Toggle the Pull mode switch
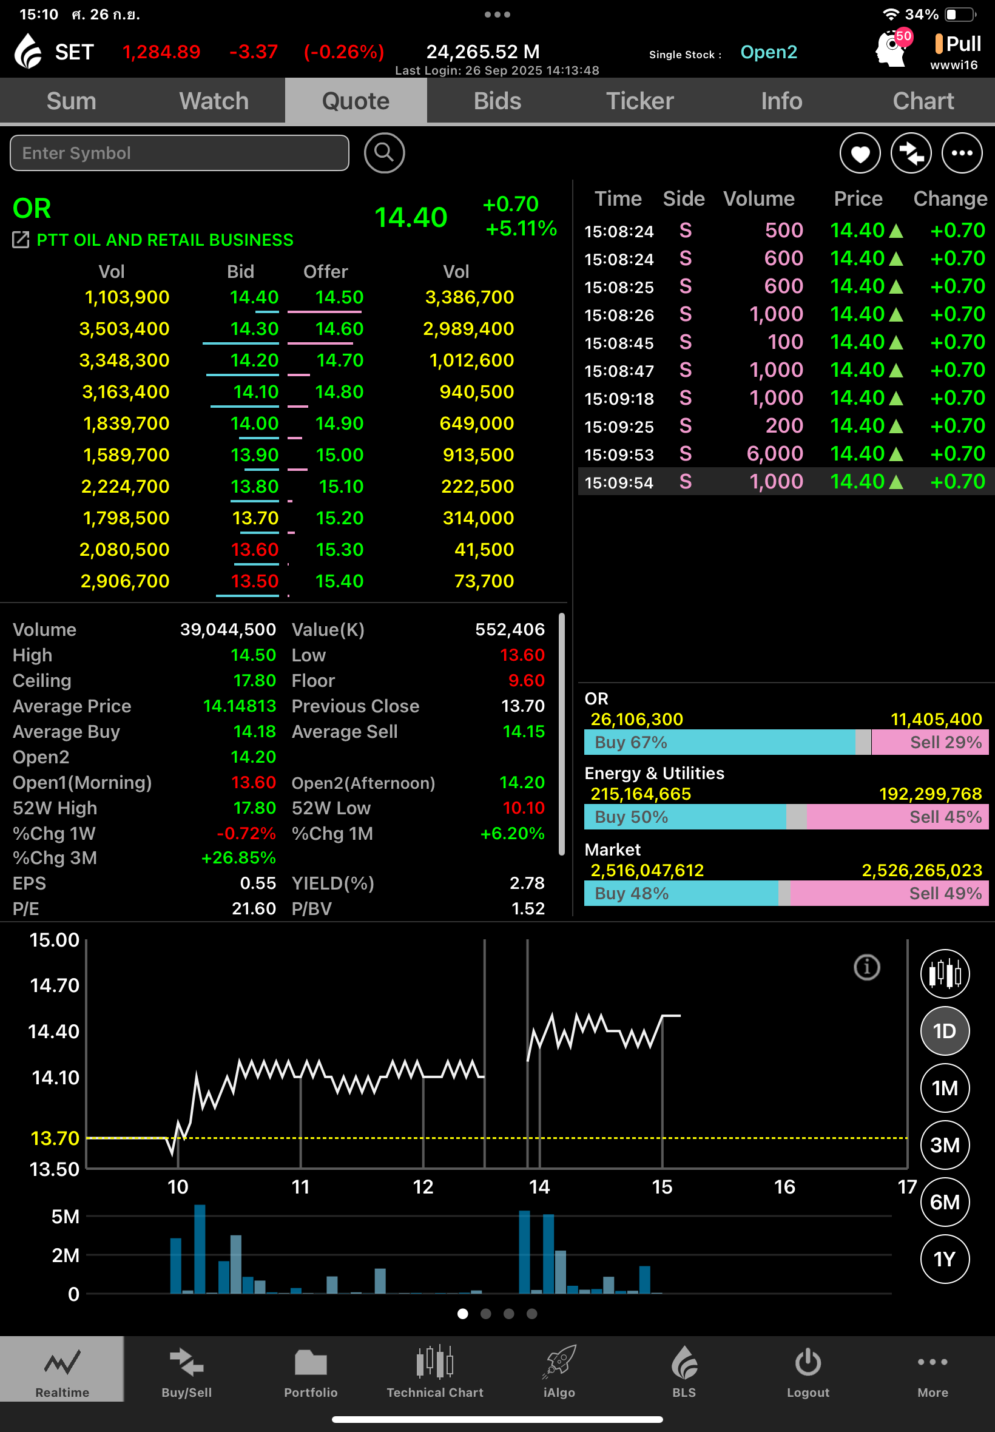The image size is (995, 1432). tap(958, 44)
